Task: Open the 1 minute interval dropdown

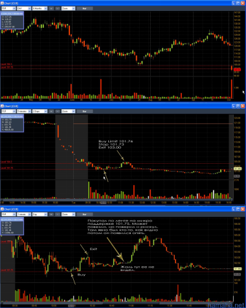Action: click(x=24, y=214)
